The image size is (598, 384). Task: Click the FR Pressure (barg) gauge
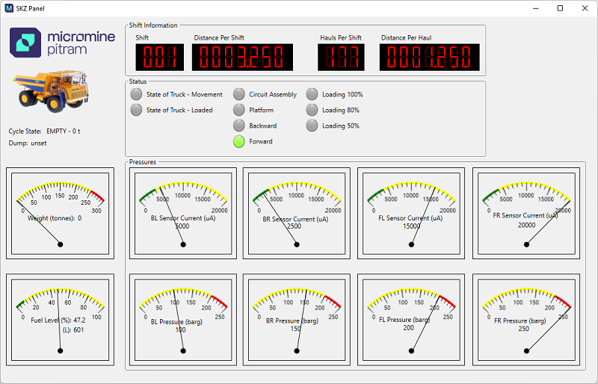[526, 320]
